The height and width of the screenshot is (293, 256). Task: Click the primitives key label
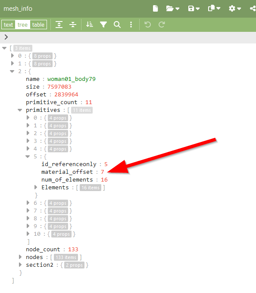click(43, 110)
